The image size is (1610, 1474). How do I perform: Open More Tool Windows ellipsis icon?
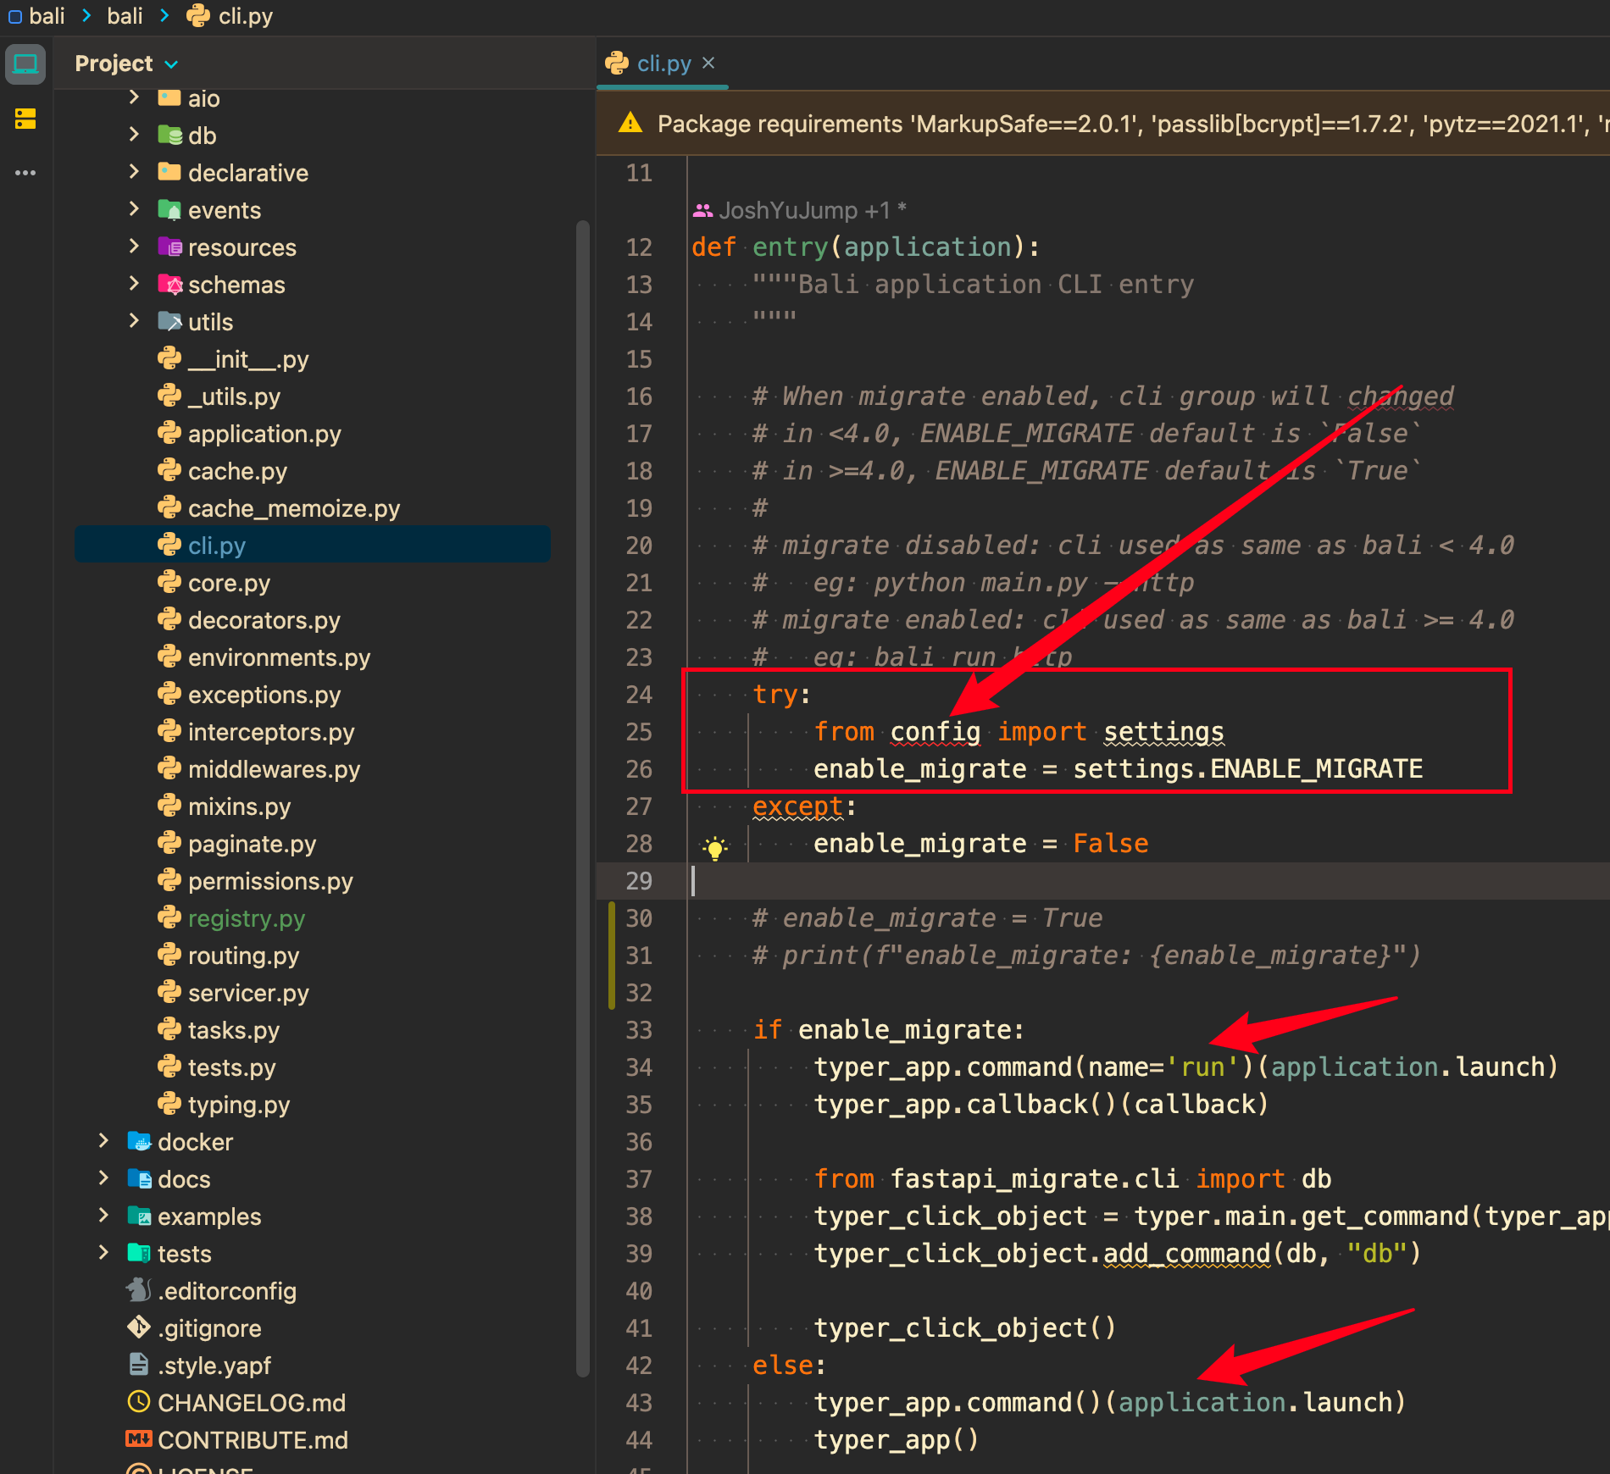pyautogui.click(x=25, y=172)
